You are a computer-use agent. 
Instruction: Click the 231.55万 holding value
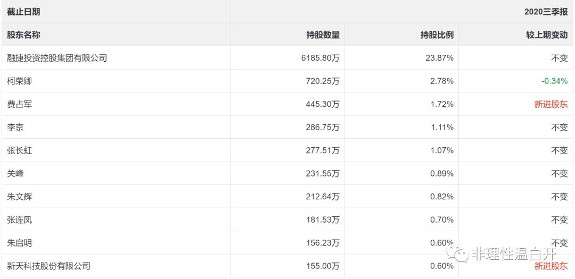(323, 174)
